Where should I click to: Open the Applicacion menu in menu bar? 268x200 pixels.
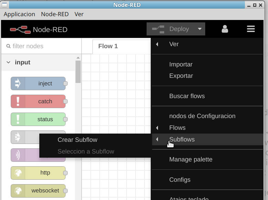tap(19, 14)
